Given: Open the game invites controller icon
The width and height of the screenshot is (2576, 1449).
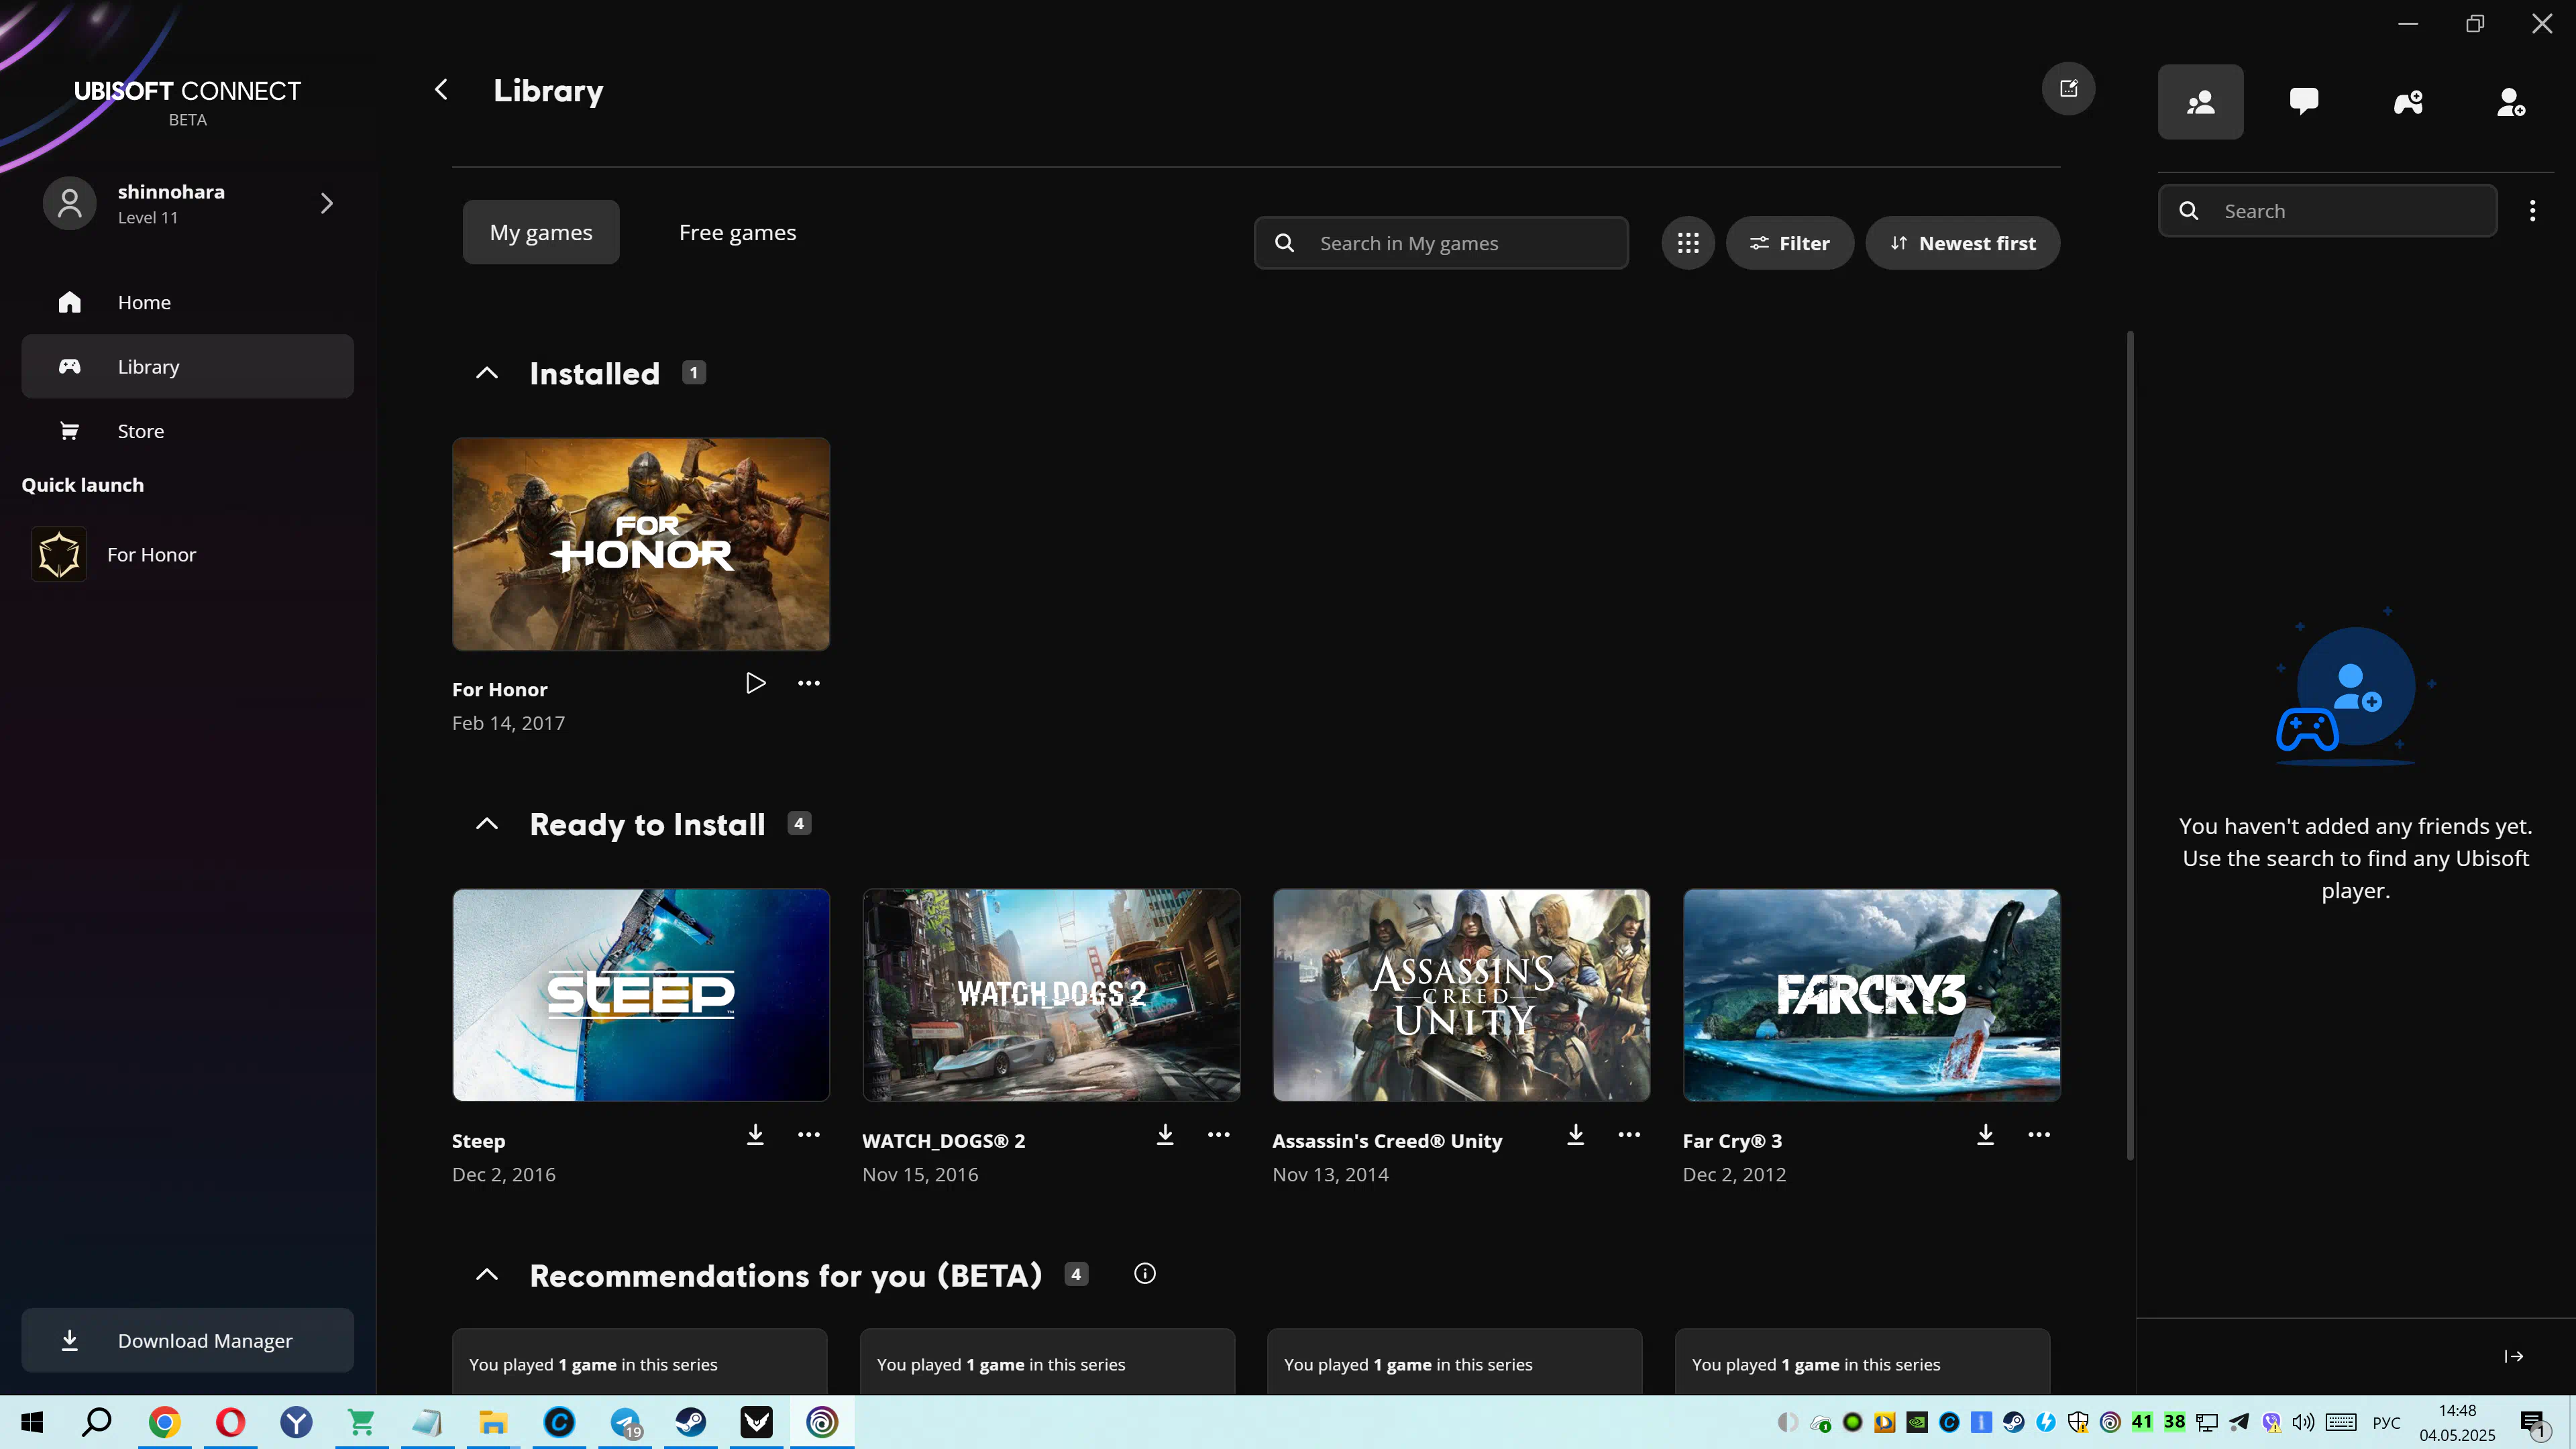Looking at the screenshot, I should pyautogui.click(x=2408, y=102).
